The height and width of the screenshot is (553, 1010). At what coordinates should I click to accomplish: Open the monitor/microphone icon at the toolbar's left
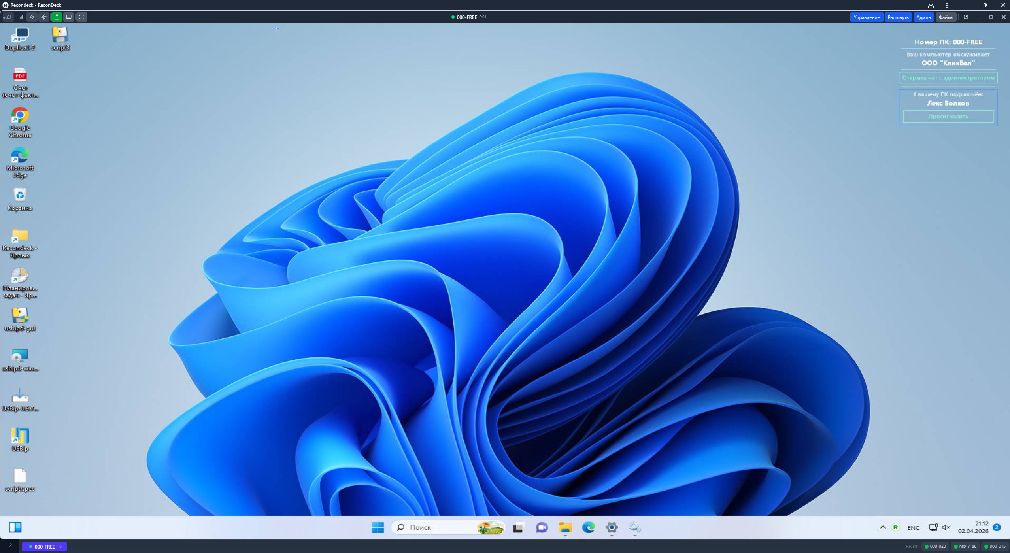point(7,17)
